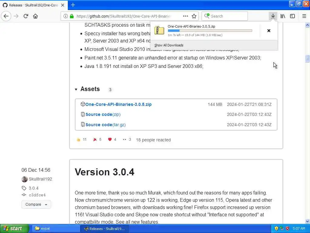Click the file icon beside Source code tar.gz
Viewport: 310px width, 233px height.
coord(83,124)
